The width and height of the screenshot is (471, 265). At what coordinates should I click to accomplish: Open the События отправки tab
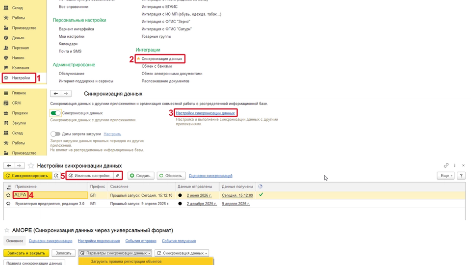(141, 241)
